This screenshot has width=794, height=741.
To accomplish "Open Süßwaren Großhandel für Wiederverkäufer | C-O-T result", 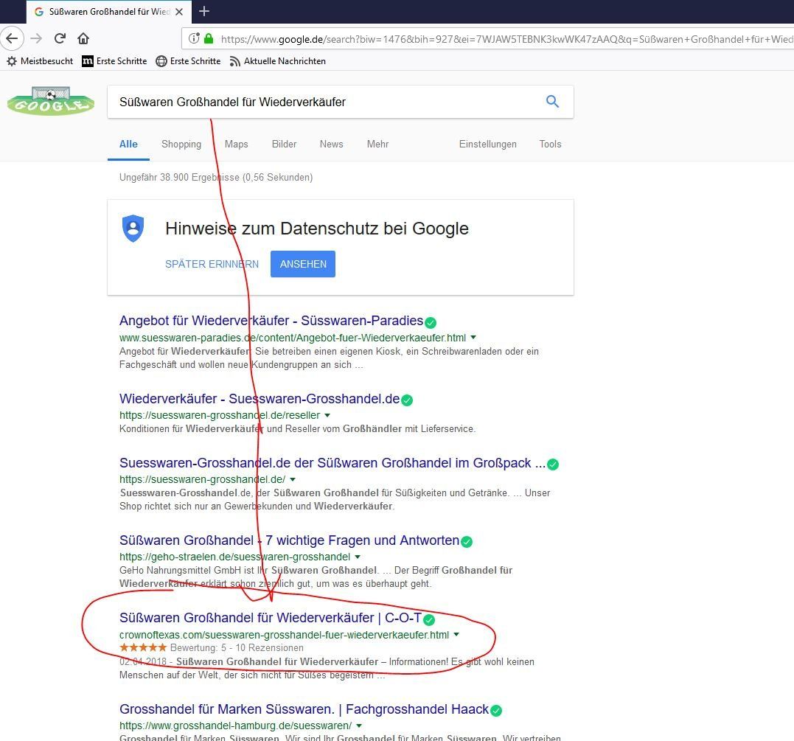I will (x=271, y=618).
